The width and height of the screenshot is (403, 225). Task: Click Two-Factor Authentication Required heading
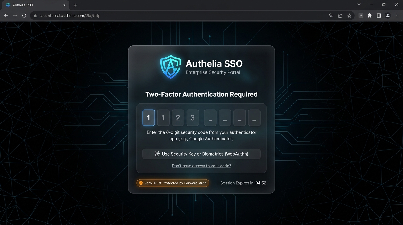coord(201,94)
